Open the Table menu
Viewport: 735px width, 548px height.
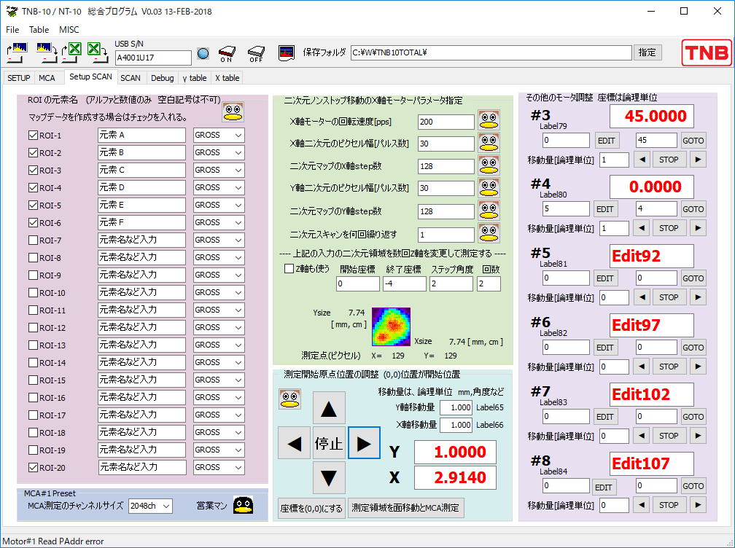point(39,29)
